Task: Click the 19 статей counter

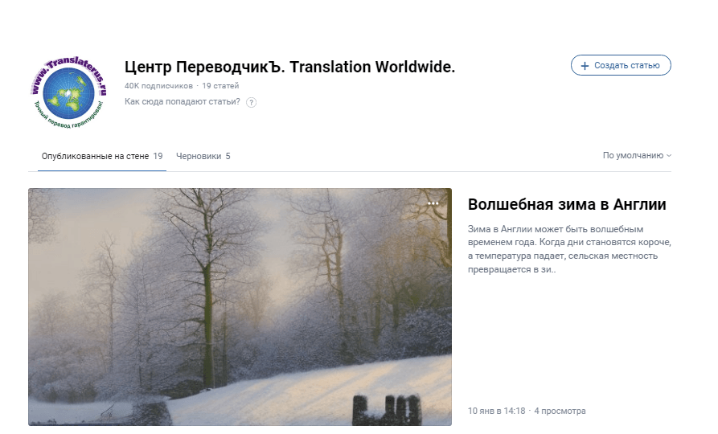Action: [x=220, y=86]
